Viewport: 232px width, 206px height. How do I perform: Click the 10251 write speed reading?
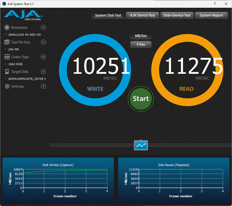[101, 66]
